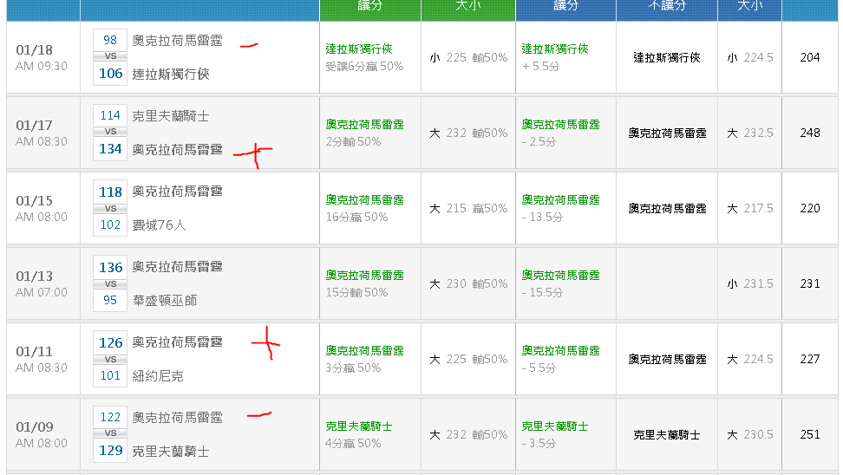Click the 01/09 AM 08:00 date cell
The width and height of the screenshot is (843, 475).
point(43,434)
